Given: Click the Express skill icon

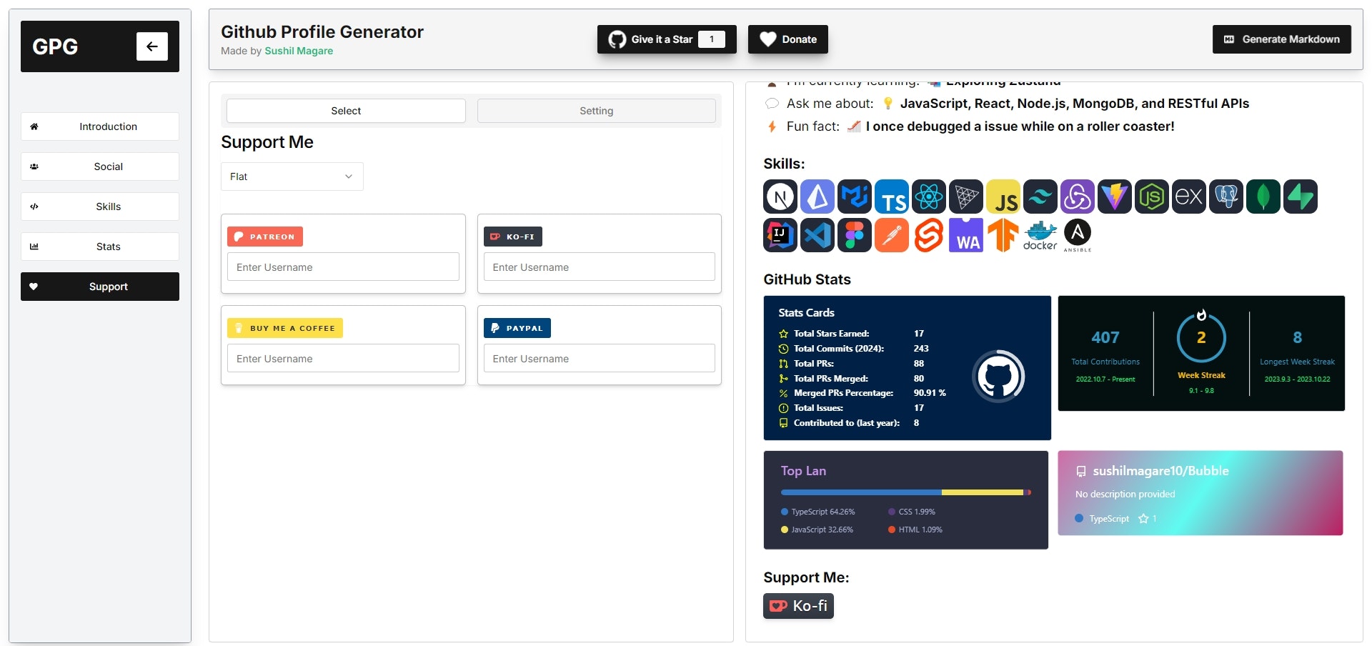Looking at the screenshot, I should click(x=1189, y=197).
